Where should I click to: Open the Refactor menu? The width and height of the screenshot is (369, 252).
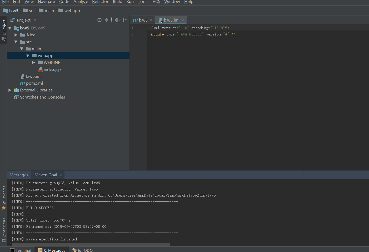pos(100,2)
